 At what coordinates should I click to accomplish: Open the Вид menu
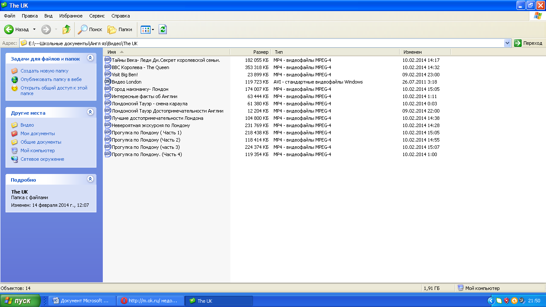49,16
